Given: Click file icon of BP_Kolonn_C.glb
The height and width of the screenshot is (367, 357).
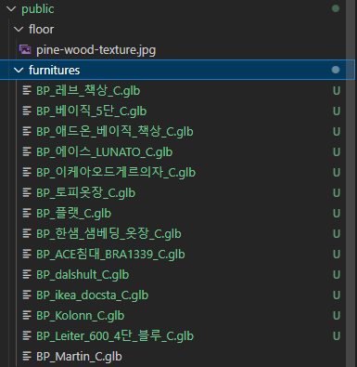Looking at the screenshot, I should click(x=27, y=315).
